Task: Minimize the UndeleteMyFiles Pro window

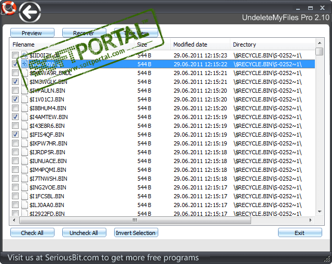Action: [x=298, y=8]
